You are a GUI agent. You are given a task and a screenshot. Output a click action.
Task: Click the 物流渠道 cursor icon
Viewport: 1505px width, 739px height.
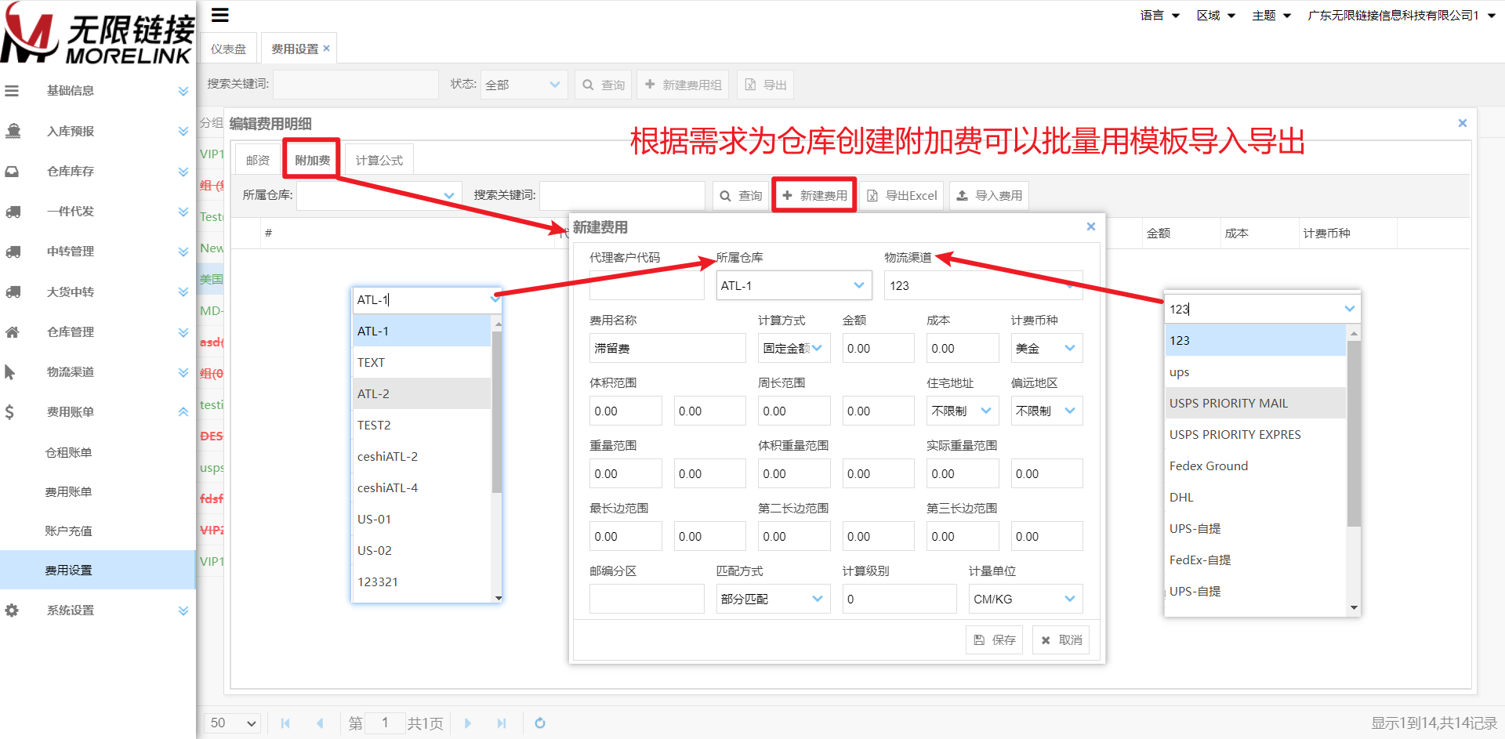click(x=9, y=372)
